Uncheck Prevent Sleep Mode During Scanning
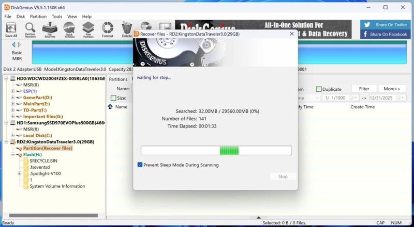This screenshot has width=414, height=227. pyautogui.click(x=140, y=165)
